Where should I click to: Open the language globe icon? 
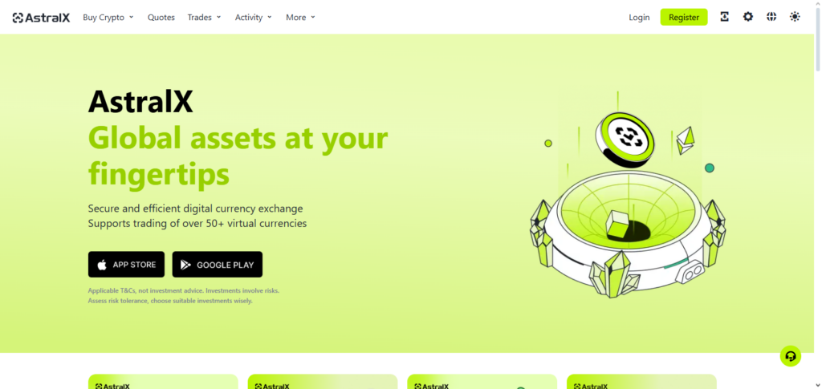click(771, 17)
